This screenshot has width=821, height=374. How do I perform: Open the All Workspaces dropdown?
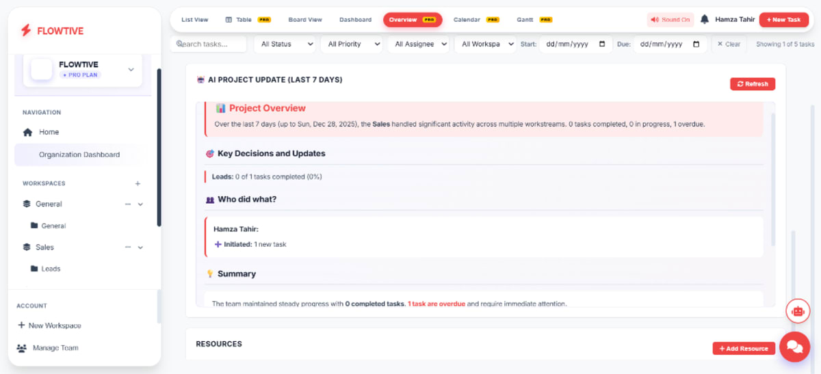click(485, 44)
